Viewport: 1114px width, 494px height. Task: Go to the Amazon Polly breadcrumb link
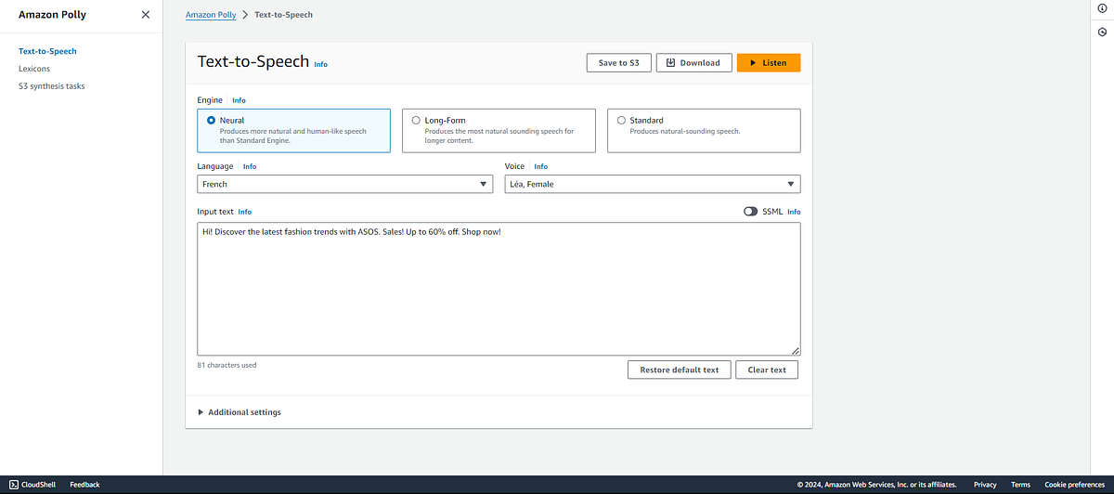(x=210, y=15)
